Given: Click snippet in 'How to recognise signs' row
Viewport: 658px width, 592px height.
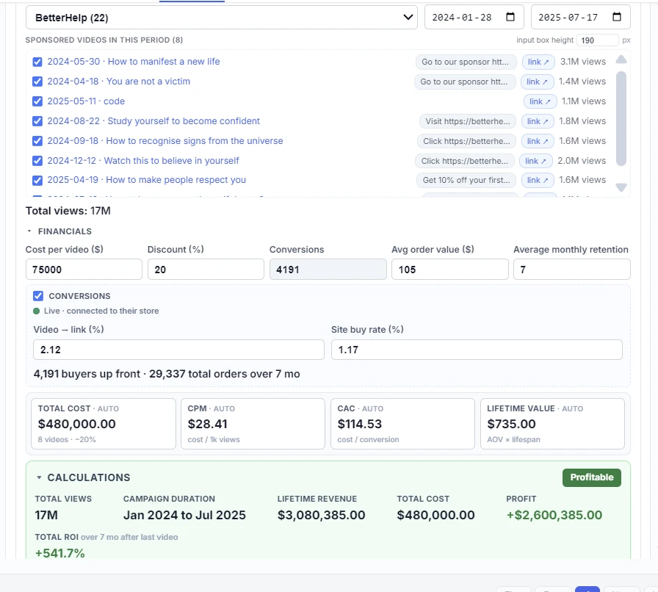Looking at the screenshot, I should tap(466, 141).
